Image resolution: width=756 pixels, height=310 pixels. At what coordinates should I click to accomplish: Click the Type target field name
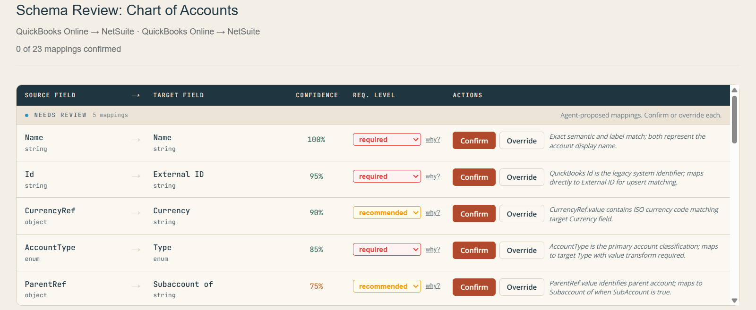(x=162, y=248)
